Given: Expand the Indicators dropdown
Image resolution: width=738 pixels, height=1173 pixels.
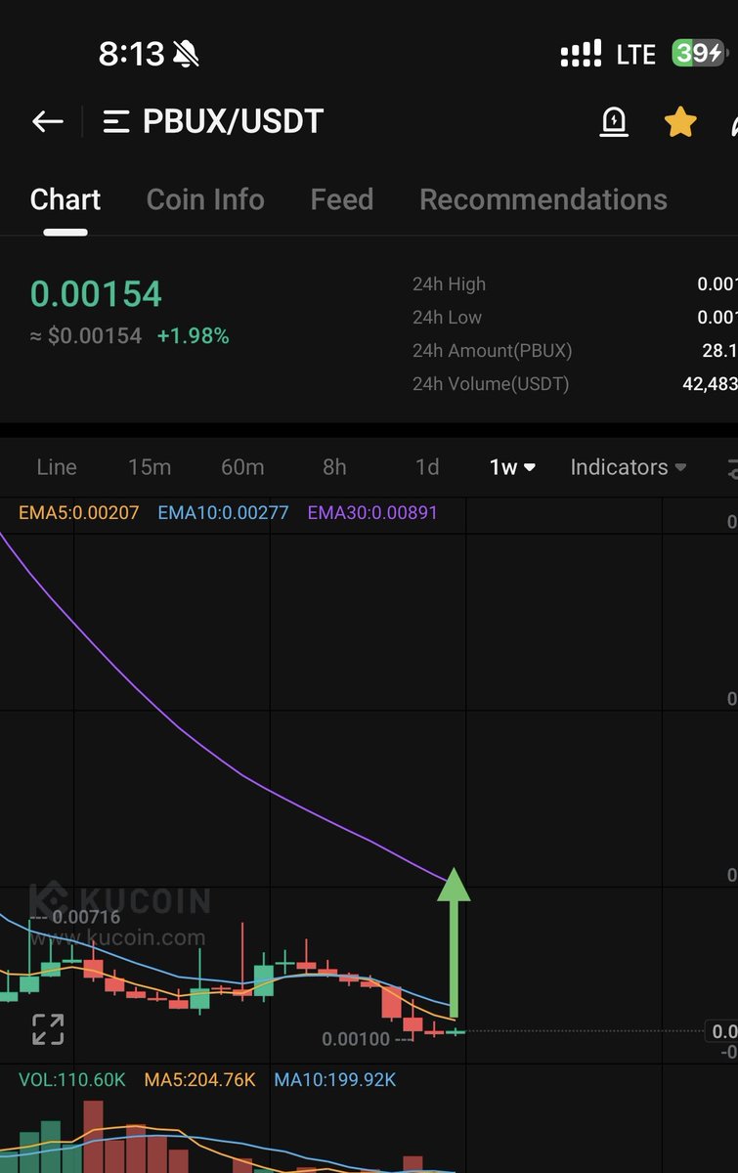Looking at the screenshot, I should coord(629,467).
